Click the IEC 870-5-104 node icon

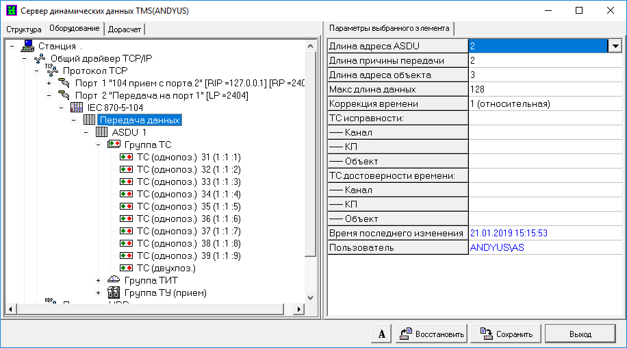pos(76,108)
